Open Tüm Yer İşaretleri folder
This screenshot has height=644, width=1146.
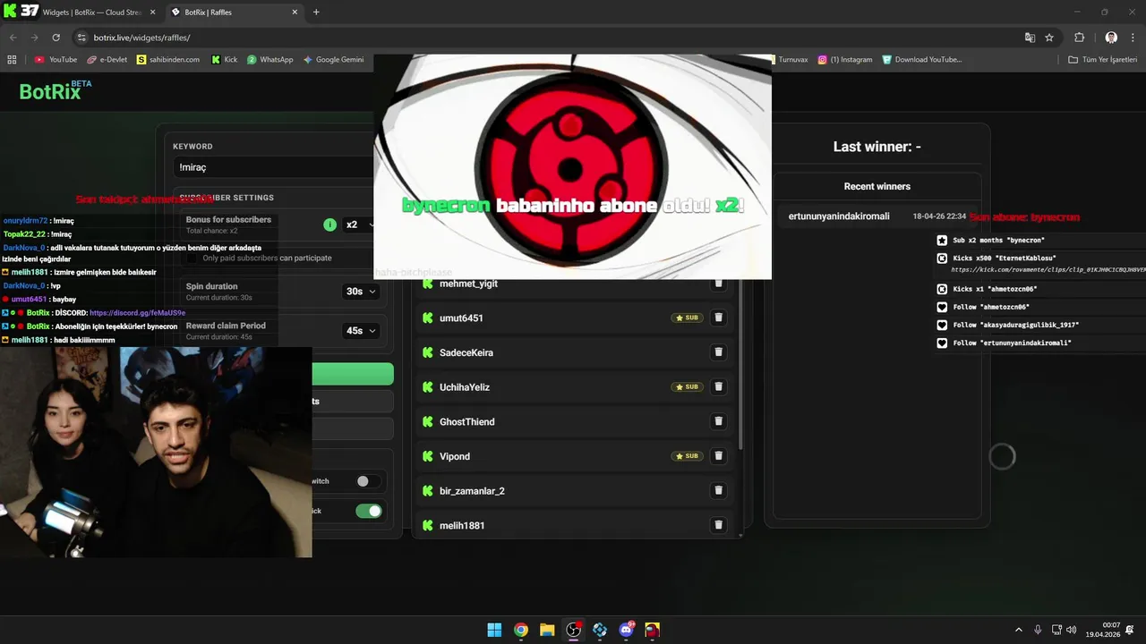(x=1102, y=60)
